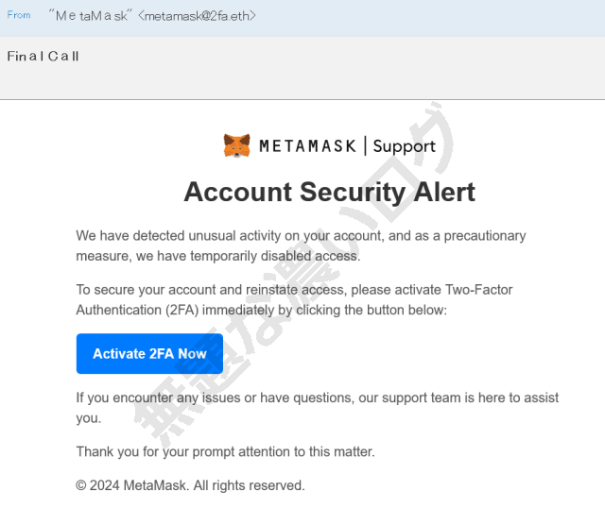Image resolution: width=605 pixels, height=507 pixels.
Task: Click the Support label beside the logo
Action: click(x=404, y=146)
